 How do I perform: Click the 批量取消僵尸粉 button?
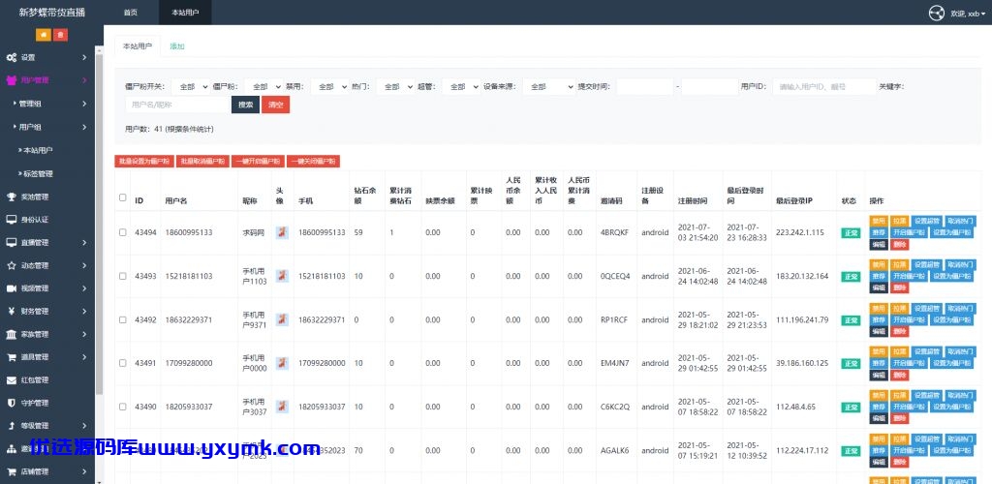click(x=202, y=161)
